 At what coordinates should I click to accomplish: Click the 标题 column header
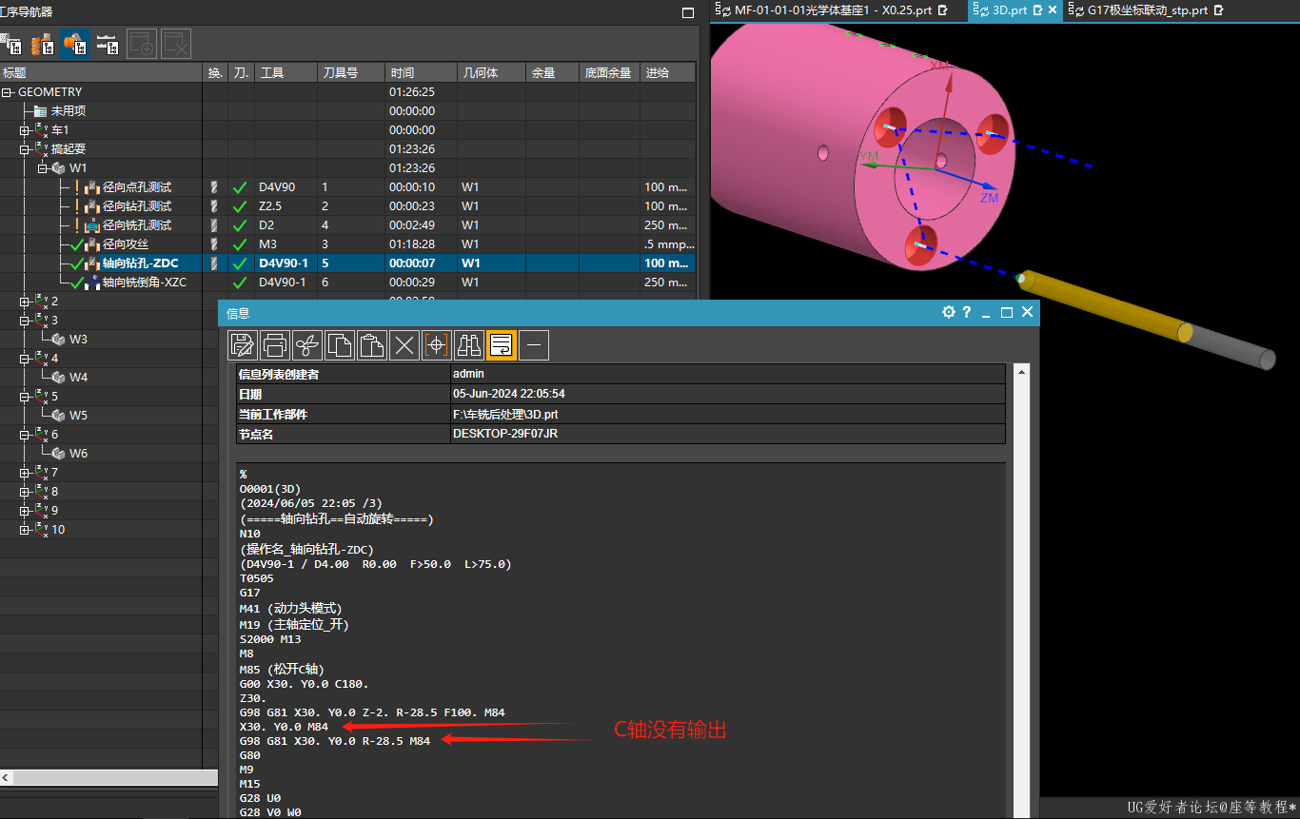[x=102, y=73]
